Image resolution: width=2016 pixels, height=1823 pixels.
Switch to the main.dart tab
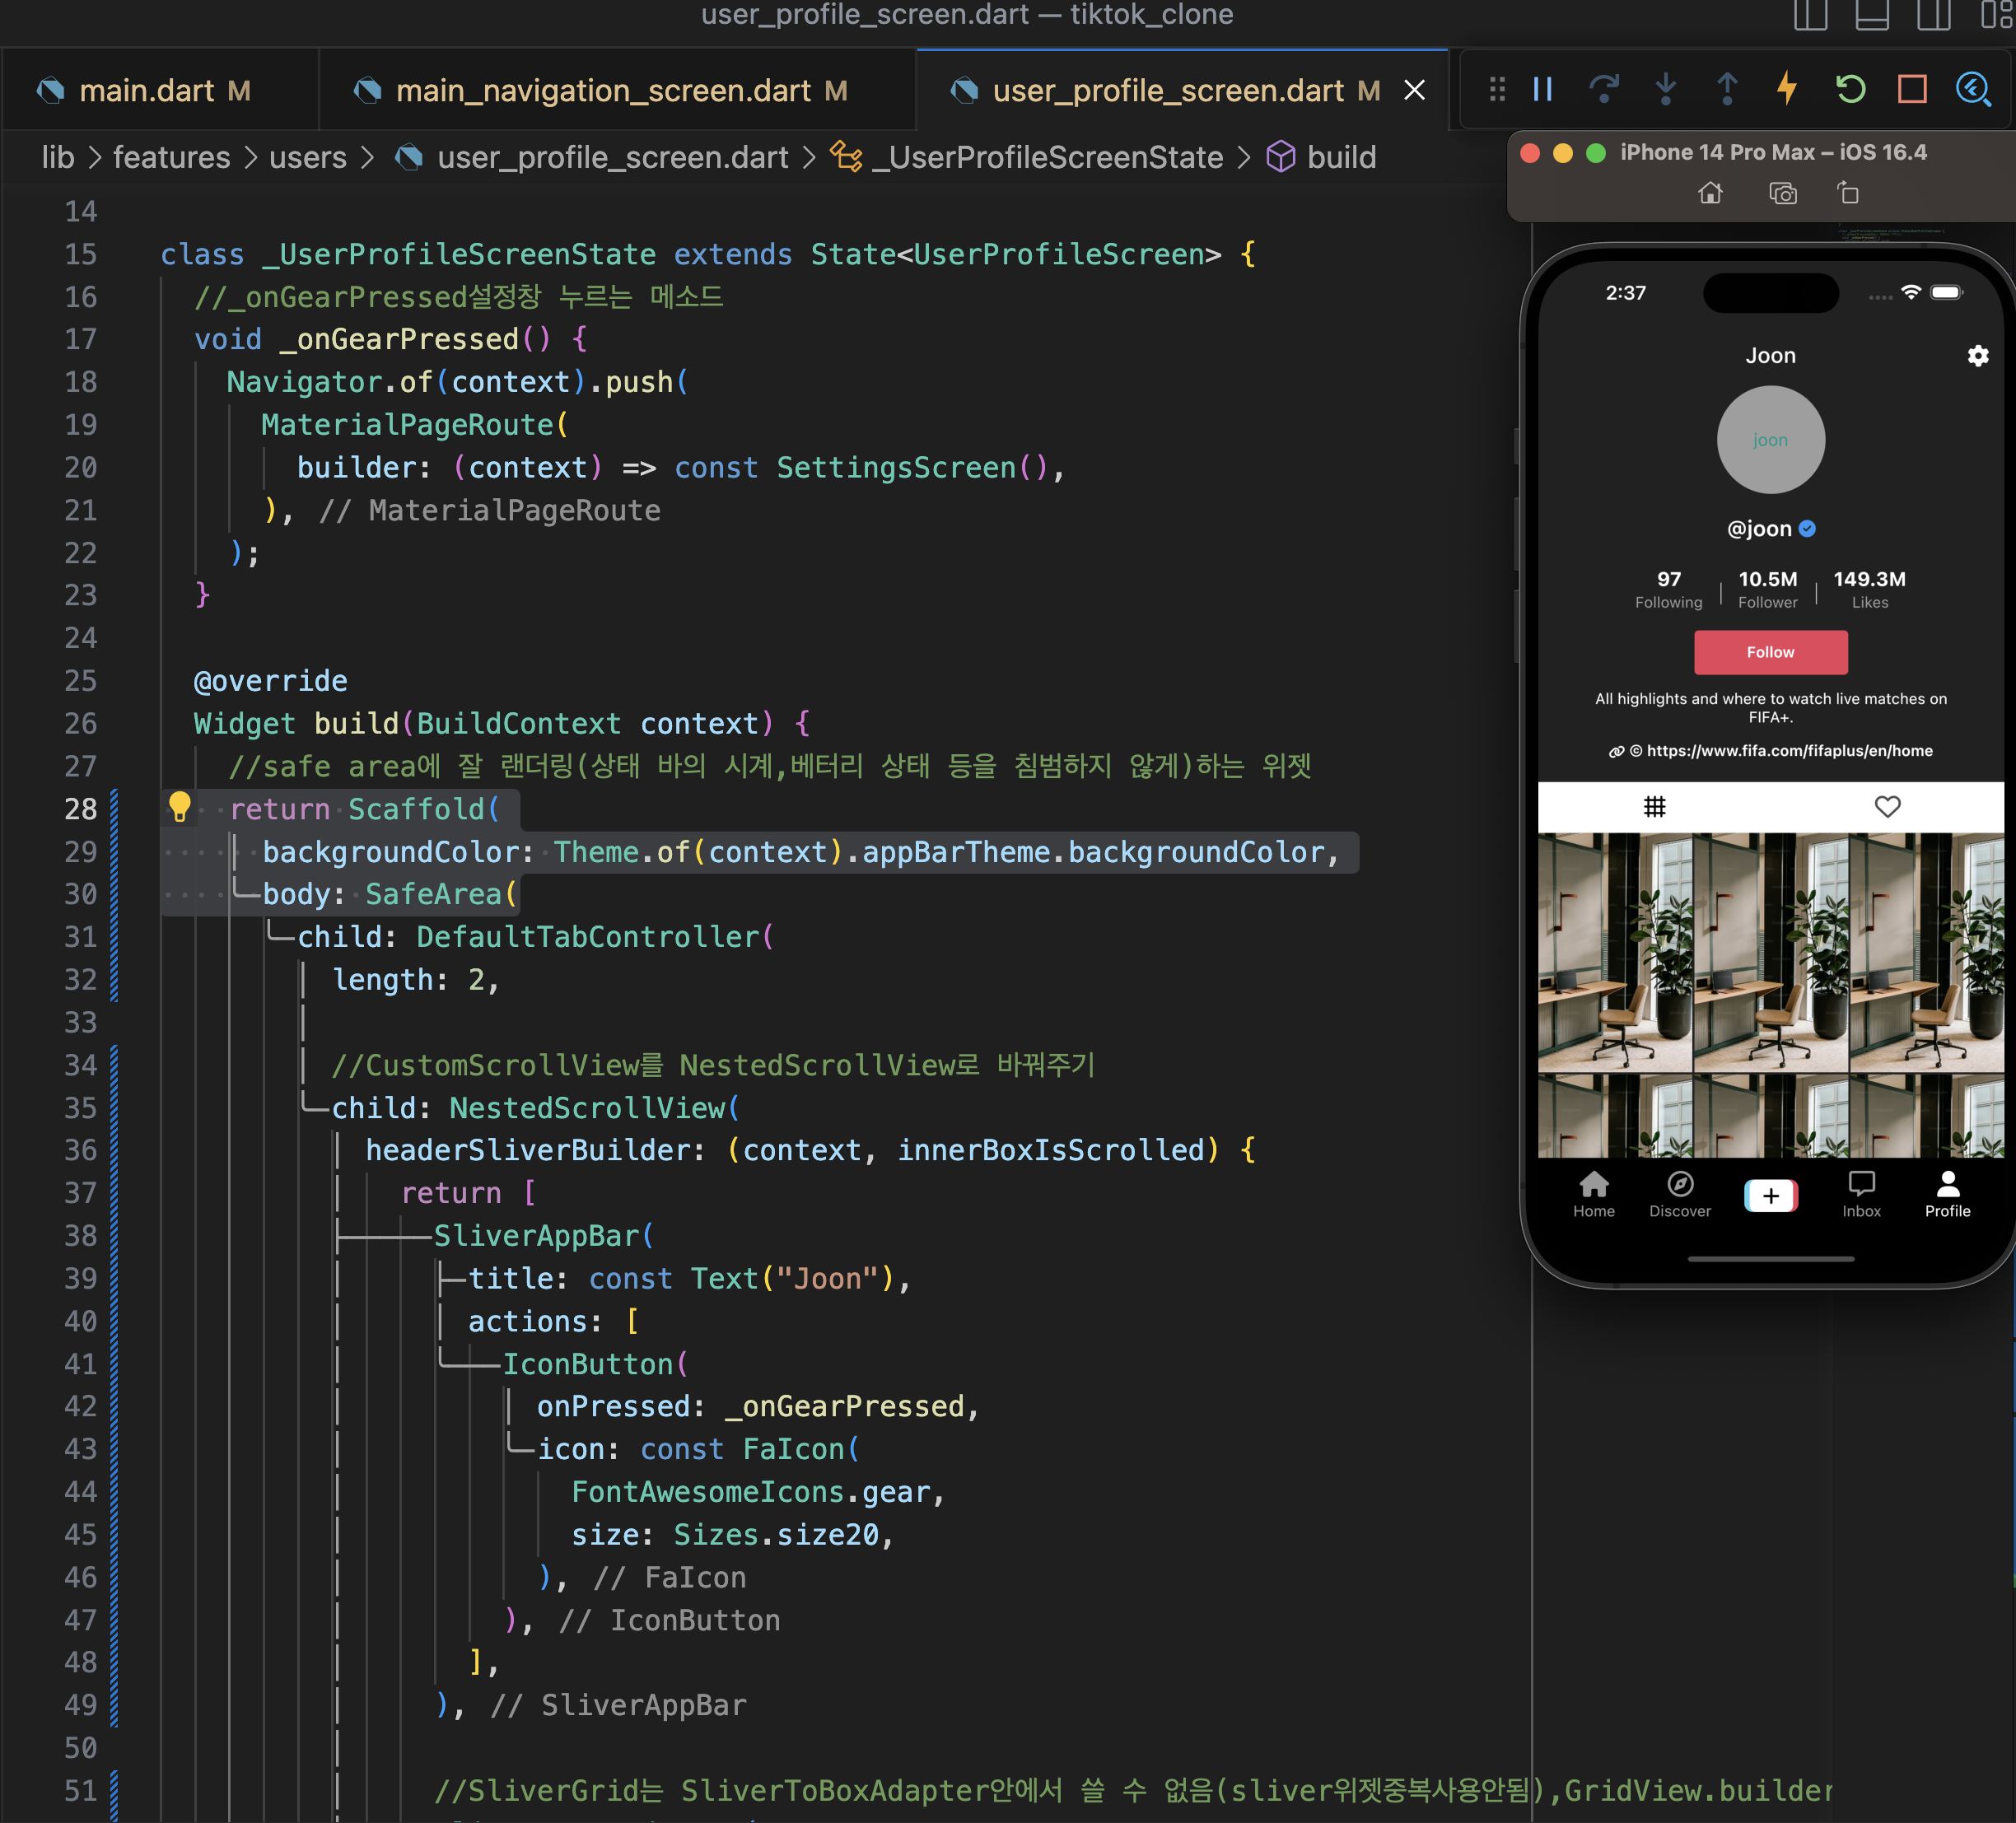tap(147, 91)
